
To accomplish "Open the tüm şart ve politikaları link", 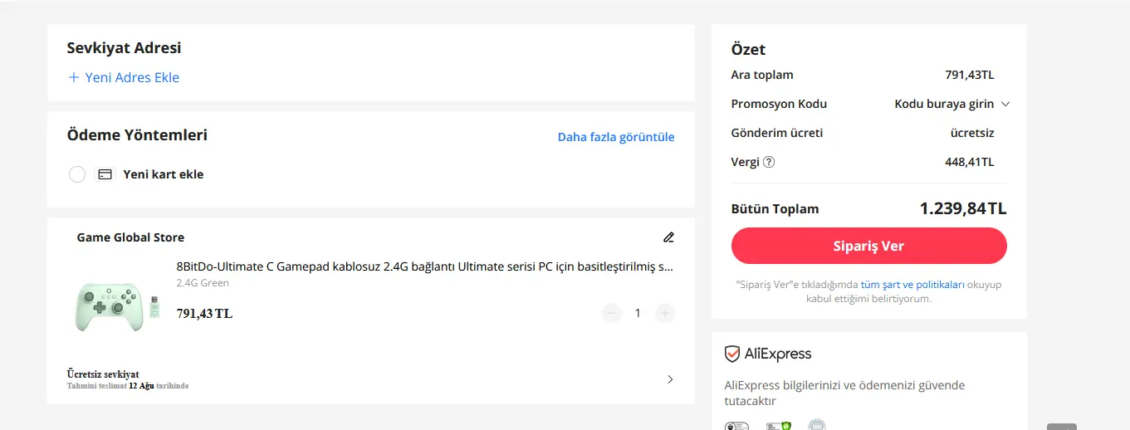I will point(912,284).
